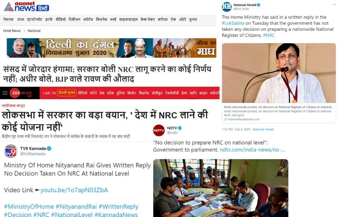Open the nationalheraldindia.com article card image
Image resolution: width=341 pixels, height=217 pixels.
tap(279, 73)
